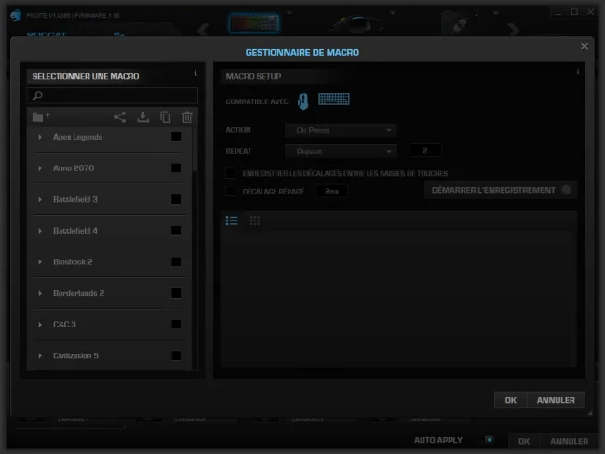Delete macro with trash icon
The width and height of the screenshot is (605, 454).
[187, 117]
